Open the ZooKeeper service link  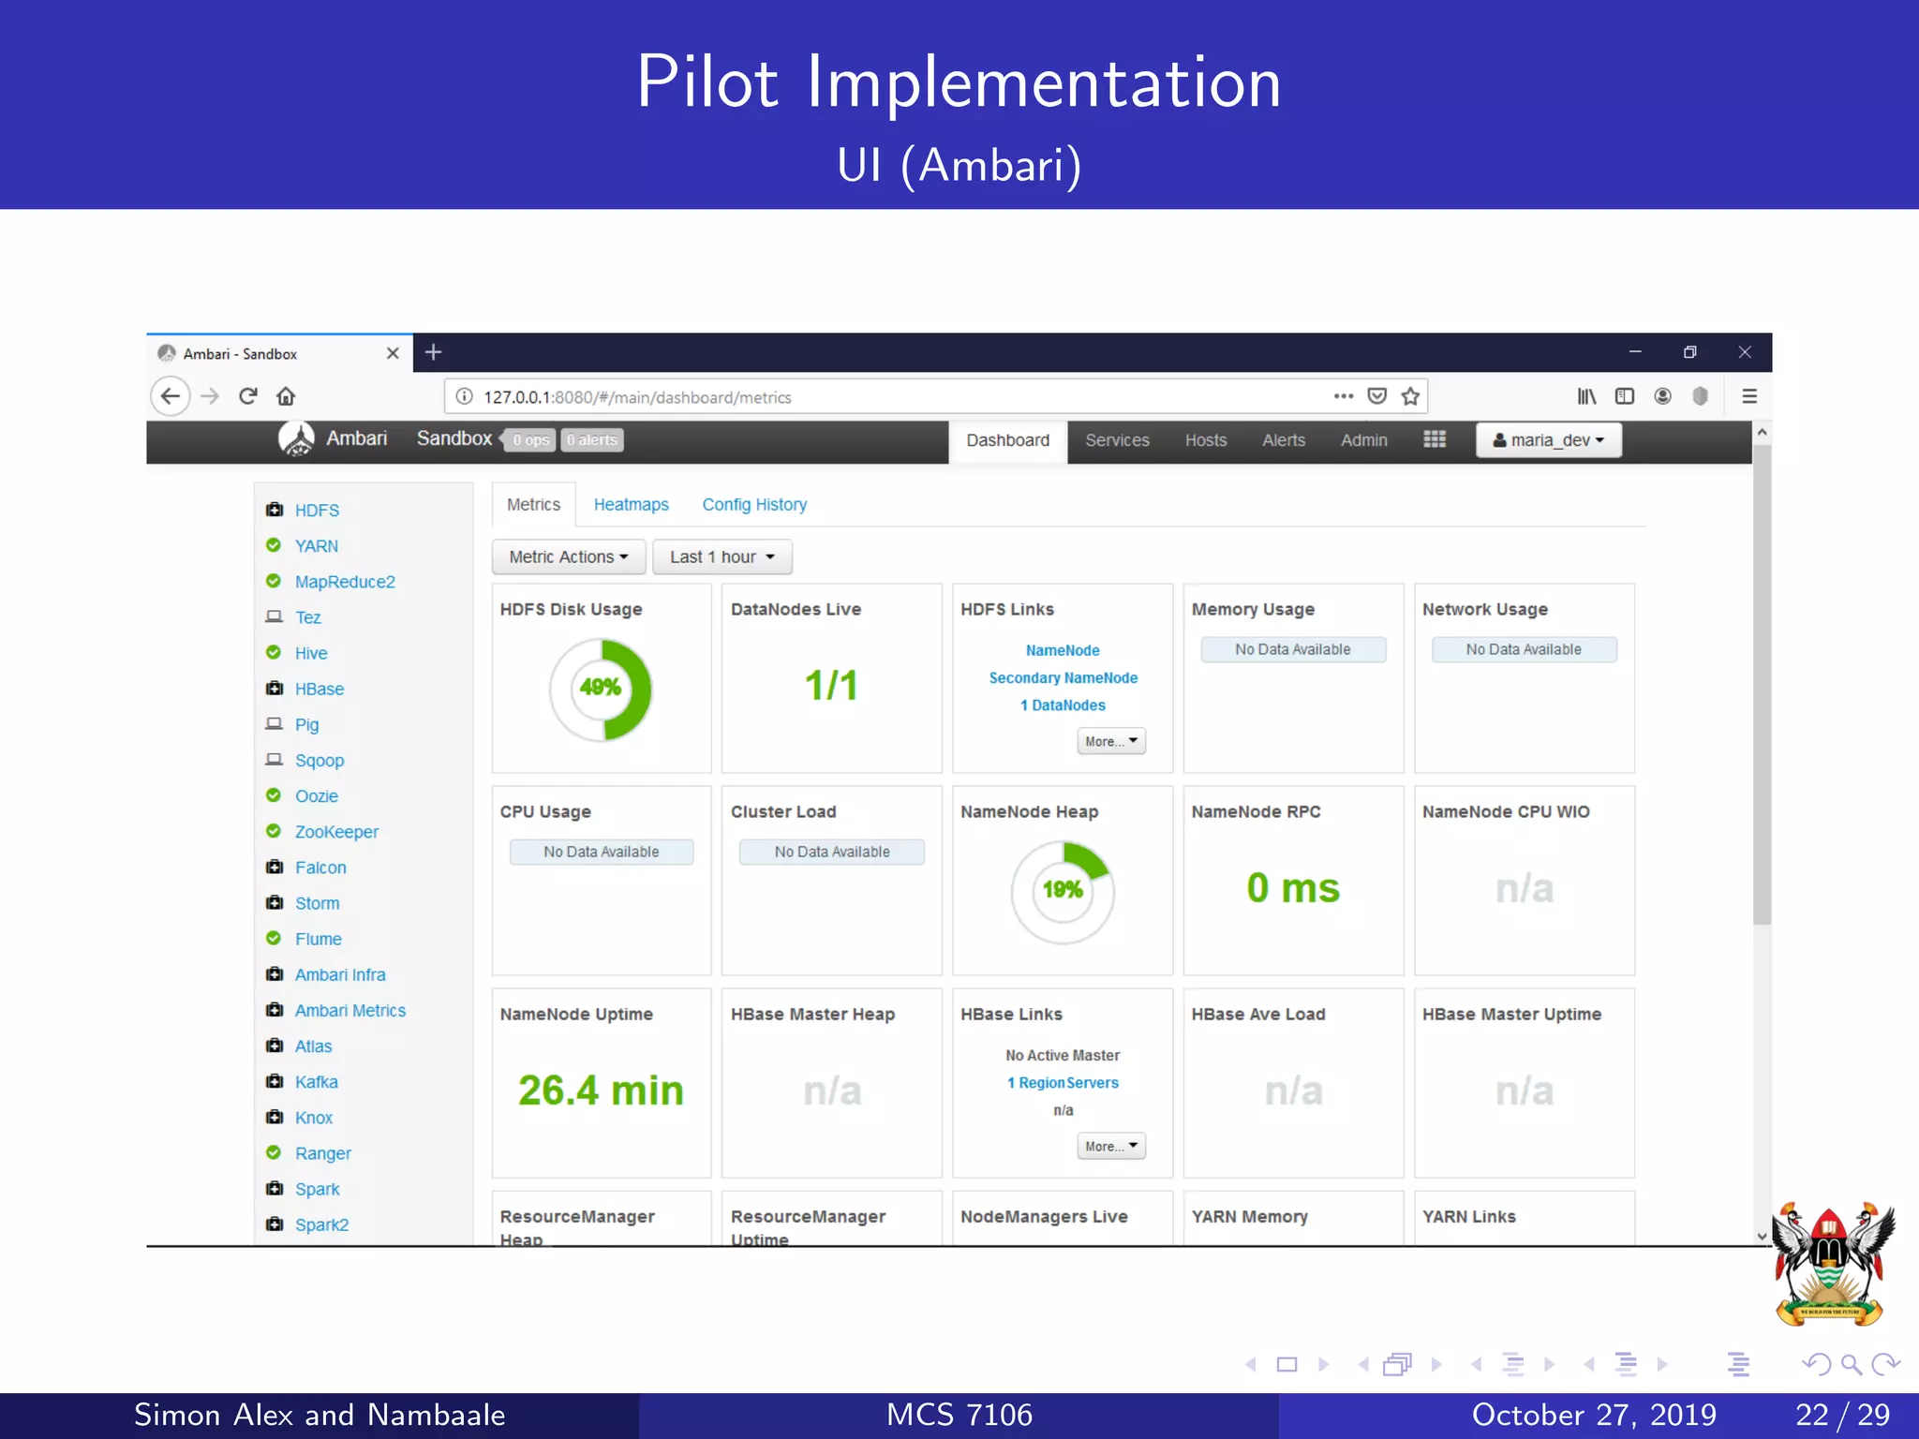[x=336, y=832]
